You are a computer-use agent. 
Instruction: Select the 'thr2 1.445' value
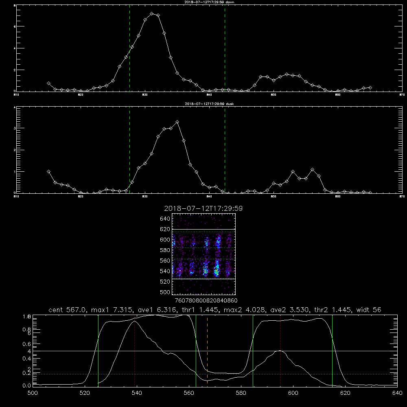pyautogui.click(x=333, y=310)
